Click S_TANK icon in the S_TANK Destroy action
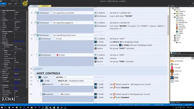194x109 pixels. (95, 58)
